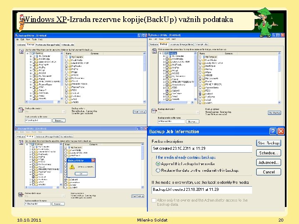The width and height of the screenshot is (299, 224).
Task: Cancel the Backup Job Information dialog
Action: [x=269, y=172]
